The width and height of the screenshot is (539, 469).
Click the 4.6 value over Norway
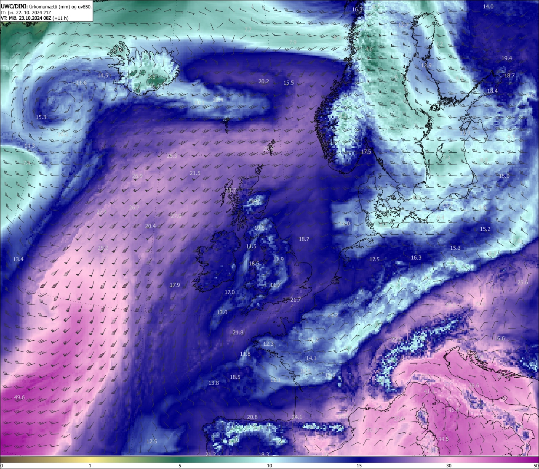coord(369,49)
